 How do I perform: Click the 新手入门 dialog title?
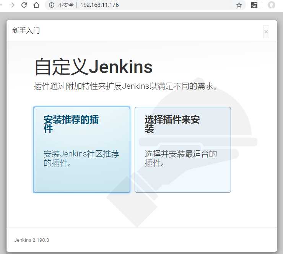pos(26,30)
